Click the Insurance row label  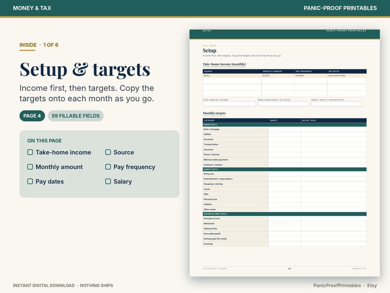pyautogui.click(x=208, y=149)
